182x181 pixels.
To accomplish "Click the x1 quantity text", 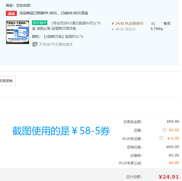I will [x=153, y=24].
